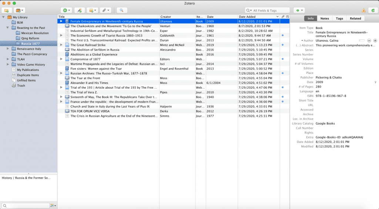Expand the Russian Archives Russo-Turkish War item
The image size is (379, 209).
[x=61, y=73]
